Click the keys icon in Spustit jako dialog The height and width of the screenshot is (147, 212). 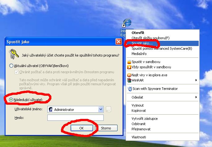pyautogui.click(x=14, y=54)
